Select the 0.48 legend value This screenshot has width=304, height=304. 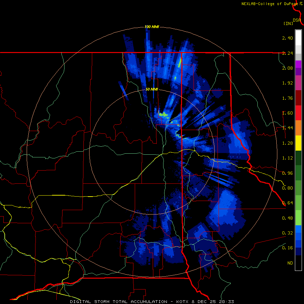tap(287, 218)
